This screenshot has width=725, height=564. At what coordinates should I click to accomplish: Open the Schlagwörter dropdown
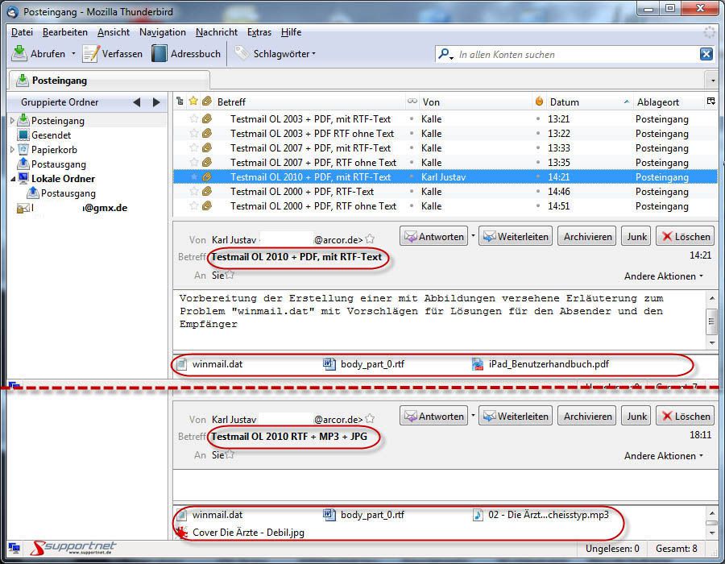(x=275, y=54)
